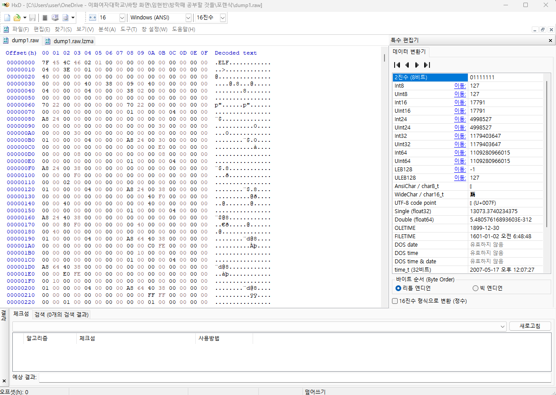This screenshot has height=395, width=556.
Task: Click the bytes-per-row width icon
Action: 93,18
